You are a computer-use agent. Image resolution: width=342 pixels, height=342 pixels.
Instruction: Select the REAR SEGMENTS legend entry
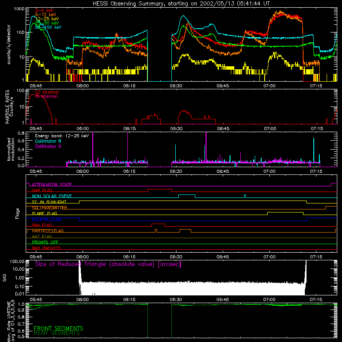pyautogui.click(x=57, y=333)
